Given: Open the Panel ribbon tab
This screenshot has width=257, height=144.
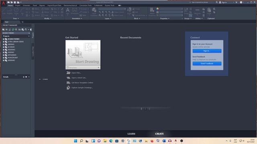Looking at the screenshot, I should pos(35,6).
